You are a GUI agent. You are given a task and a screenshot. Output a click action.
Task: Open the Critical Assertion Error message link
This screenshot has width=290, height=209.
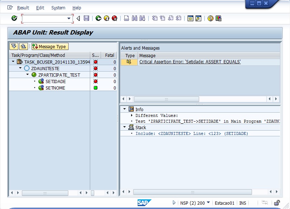pos(190,62)
